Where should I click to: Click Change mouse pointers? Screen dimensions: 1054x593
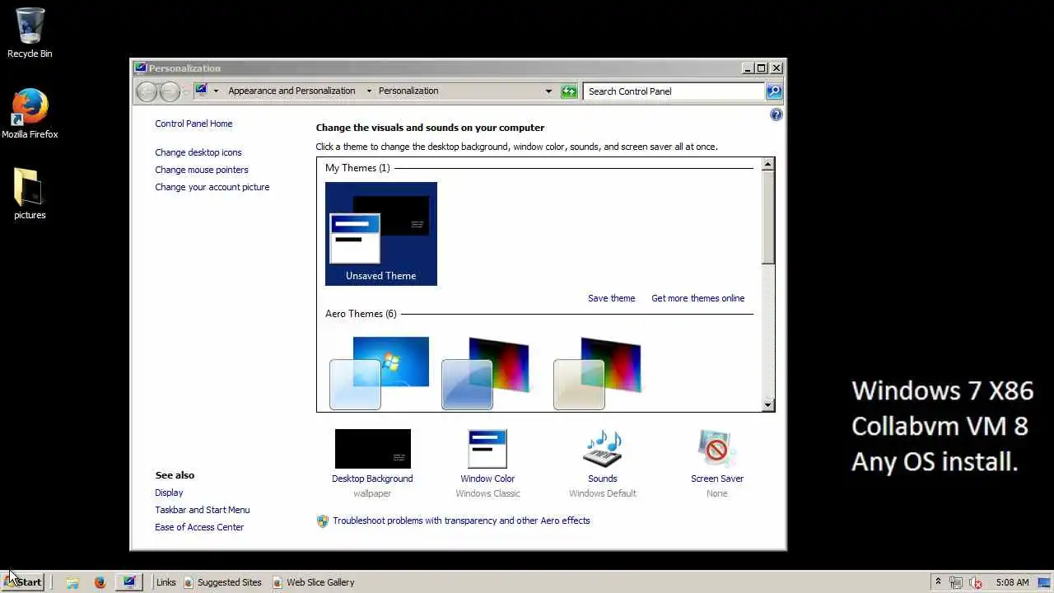tap(202, 170)
